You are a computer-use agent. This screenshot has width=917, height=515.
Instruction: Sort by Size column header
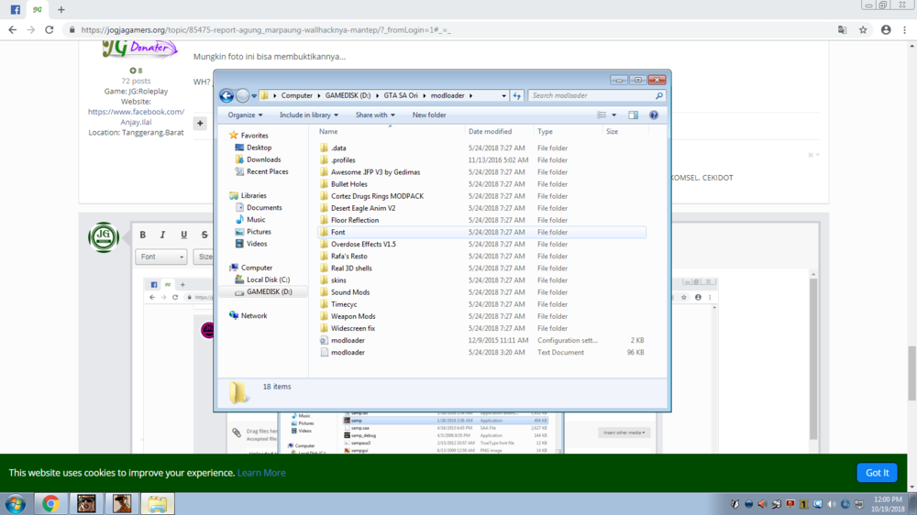(x=612, y=132)
